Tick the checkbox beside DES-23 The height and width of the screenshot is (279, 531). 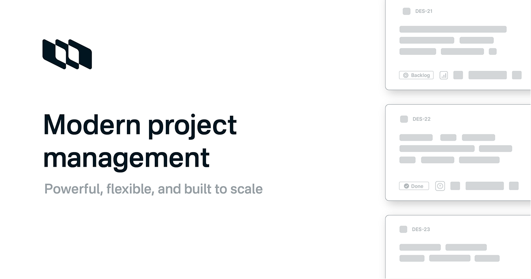(x=403, y=229)
